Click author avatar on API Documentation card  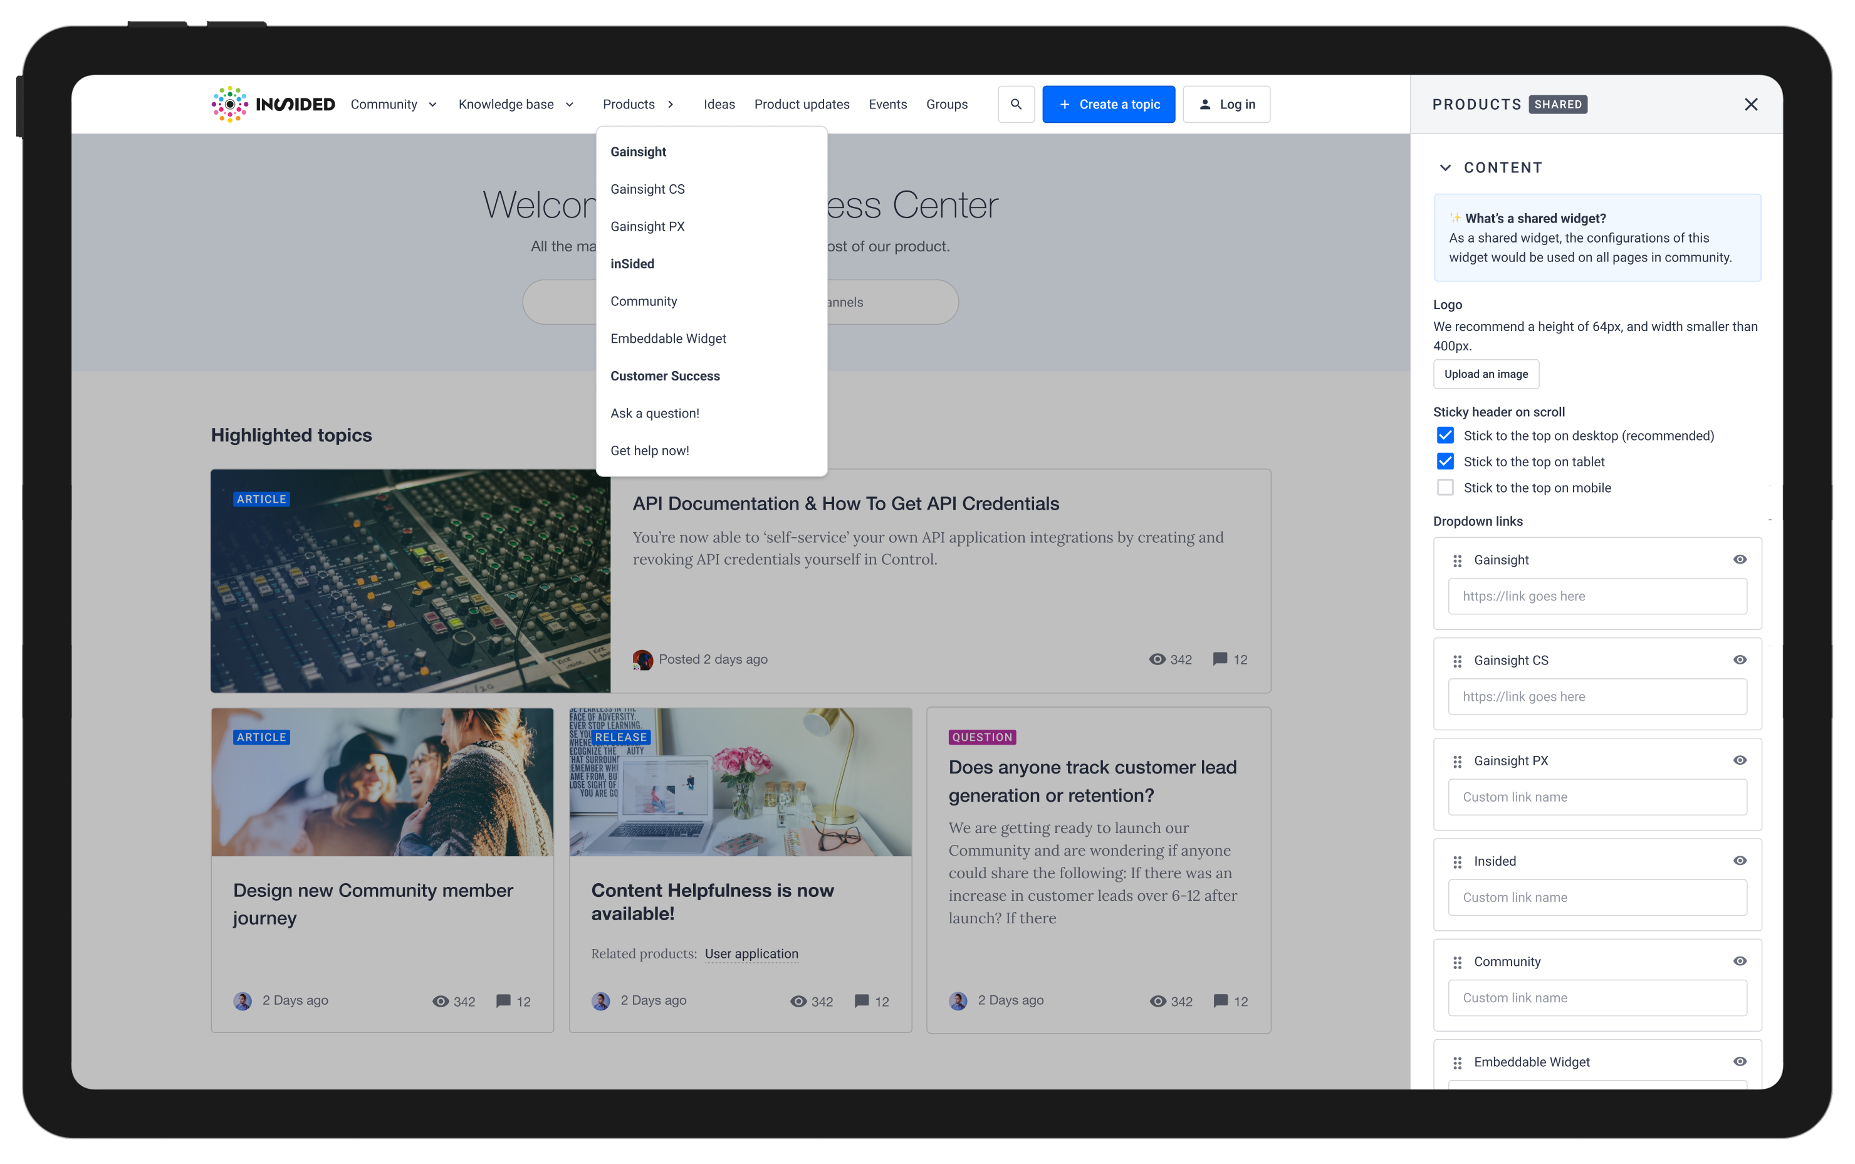coord(642,660)
